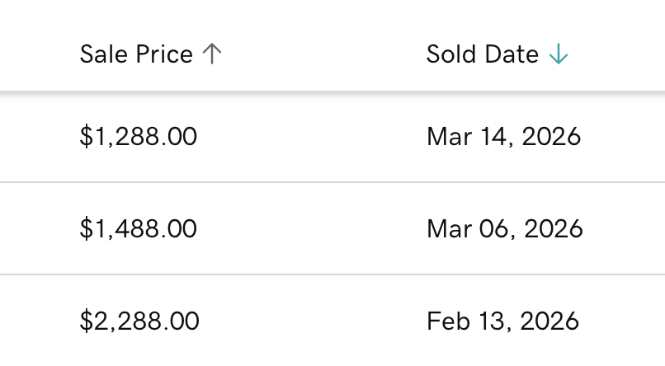Select the $1,488.00 sale price cell
Viewport: 665px width, 366px height.
pyautogui.click(x=139, y=228)
